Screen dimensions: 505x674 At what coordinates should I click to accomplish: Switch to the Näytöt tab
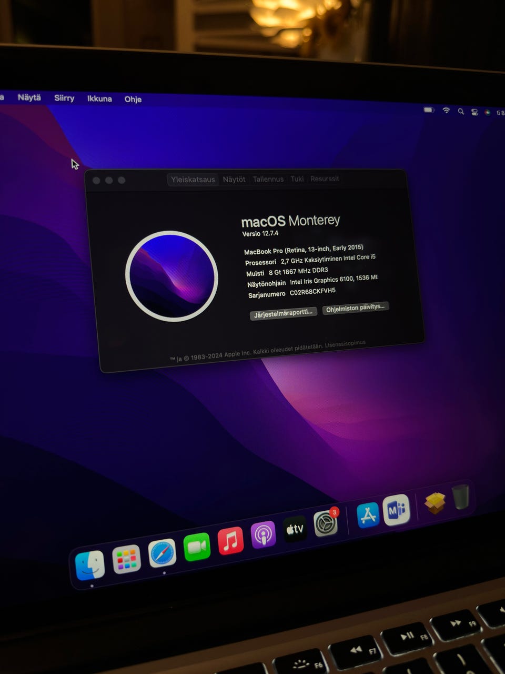click(x=234, y=180)
